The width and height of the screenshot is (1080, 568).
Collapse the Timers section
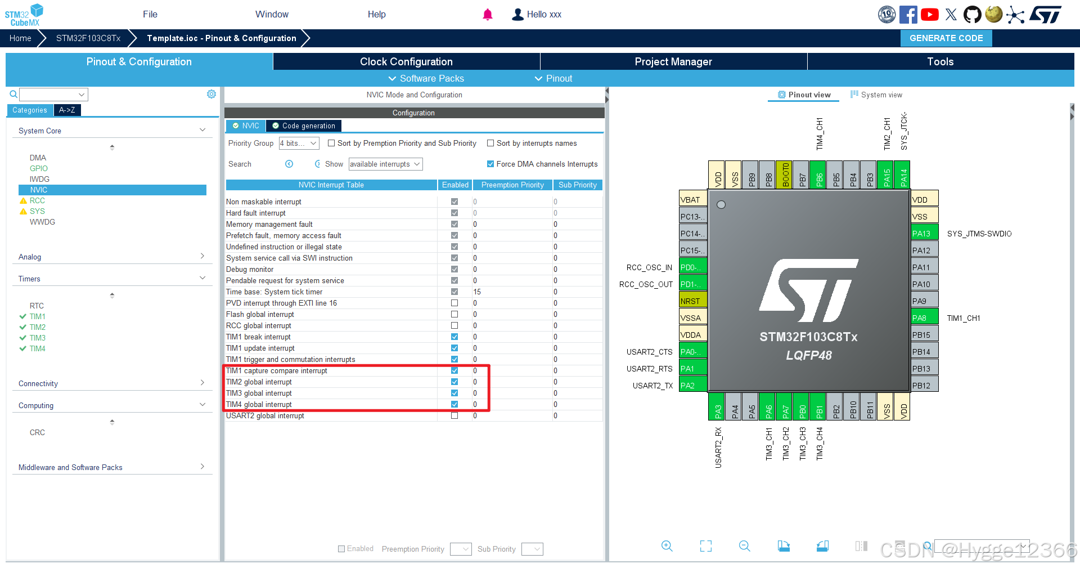[x=202, y=278]
